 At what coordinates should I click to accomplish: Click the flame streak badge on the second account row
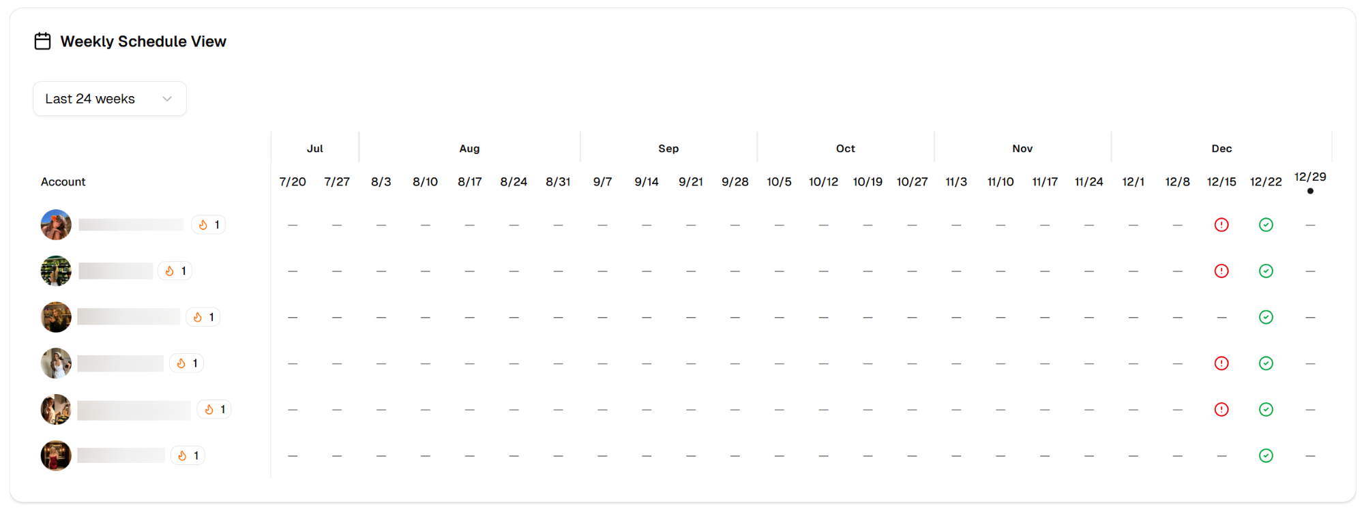[x=175, y=270]
